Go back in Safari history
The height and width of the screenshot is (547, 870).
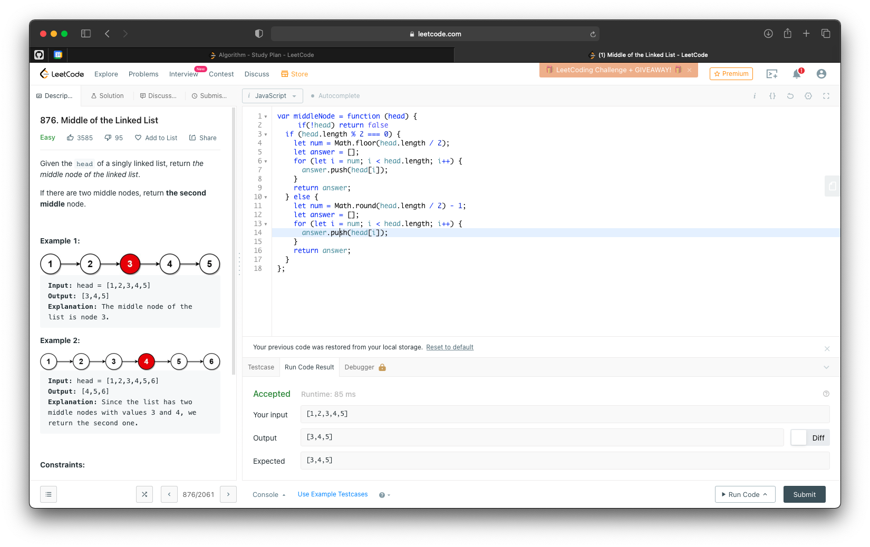107,34
